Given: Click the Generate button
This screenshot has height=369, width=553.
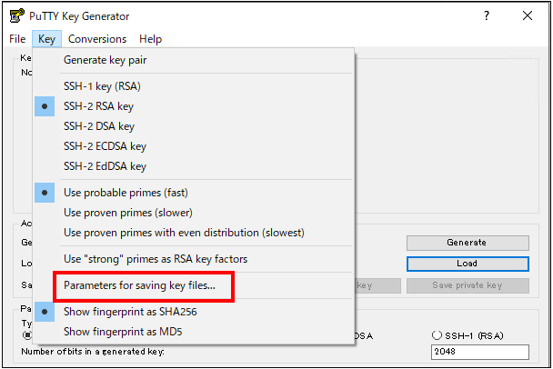Looking at the screenshot, I should [467, 243].
